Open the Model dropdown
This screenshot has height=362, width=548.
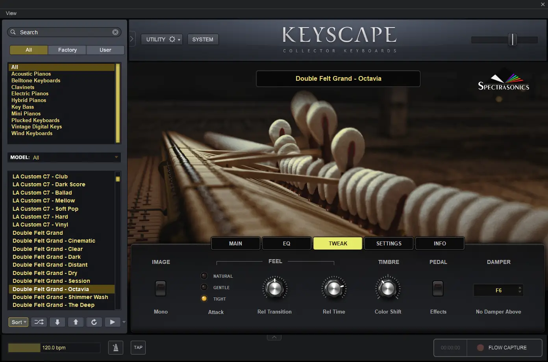tap(64, 157)
